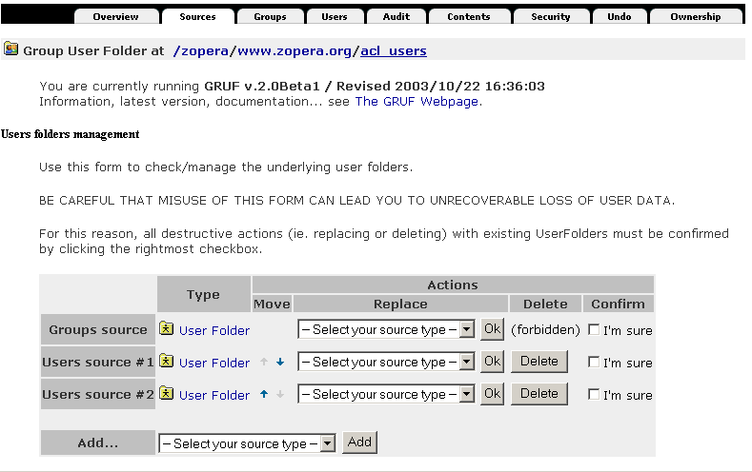Check "I'm sure" for Groups source
The width and height of the screenshot is (752, 472).
pos(594,330)
